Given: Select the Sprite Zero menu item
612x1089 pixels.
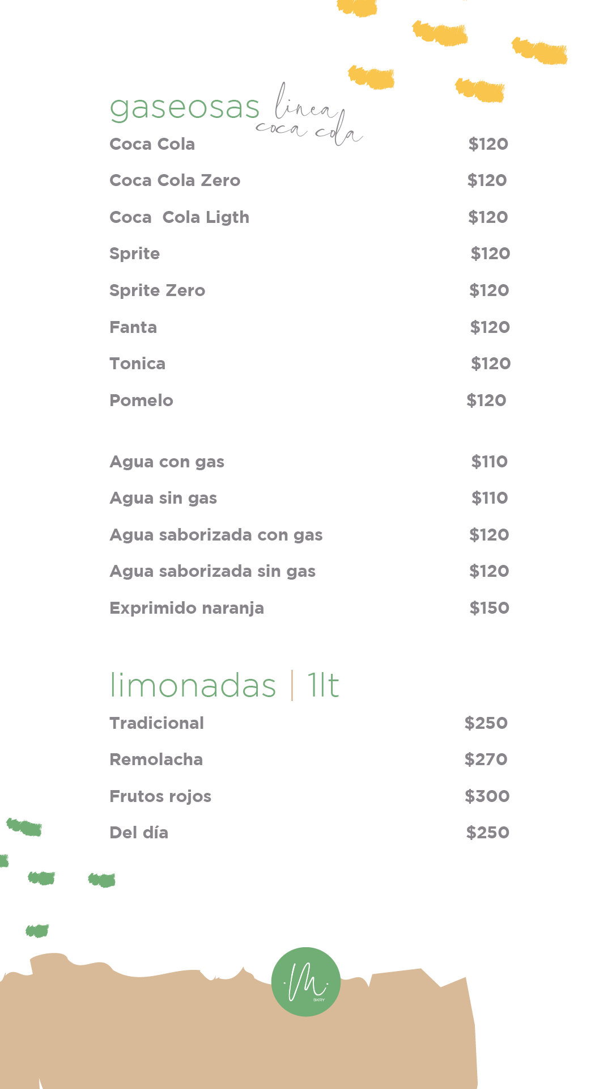Looking at the screenshot, I should click(158, 290).
